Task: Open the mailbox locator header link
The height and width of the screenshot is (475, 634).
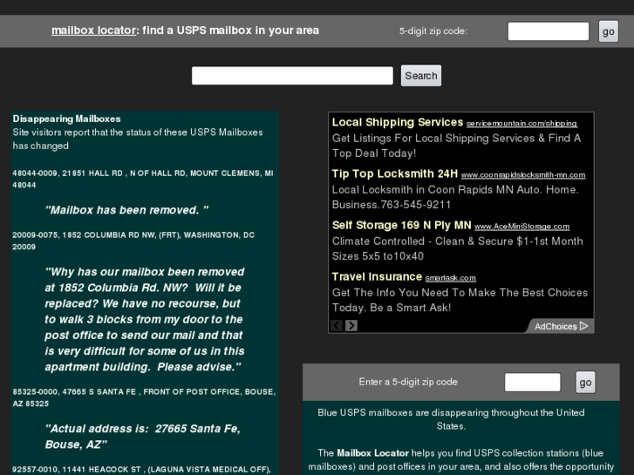Action: pyautogui.click(x=93, y=31)
